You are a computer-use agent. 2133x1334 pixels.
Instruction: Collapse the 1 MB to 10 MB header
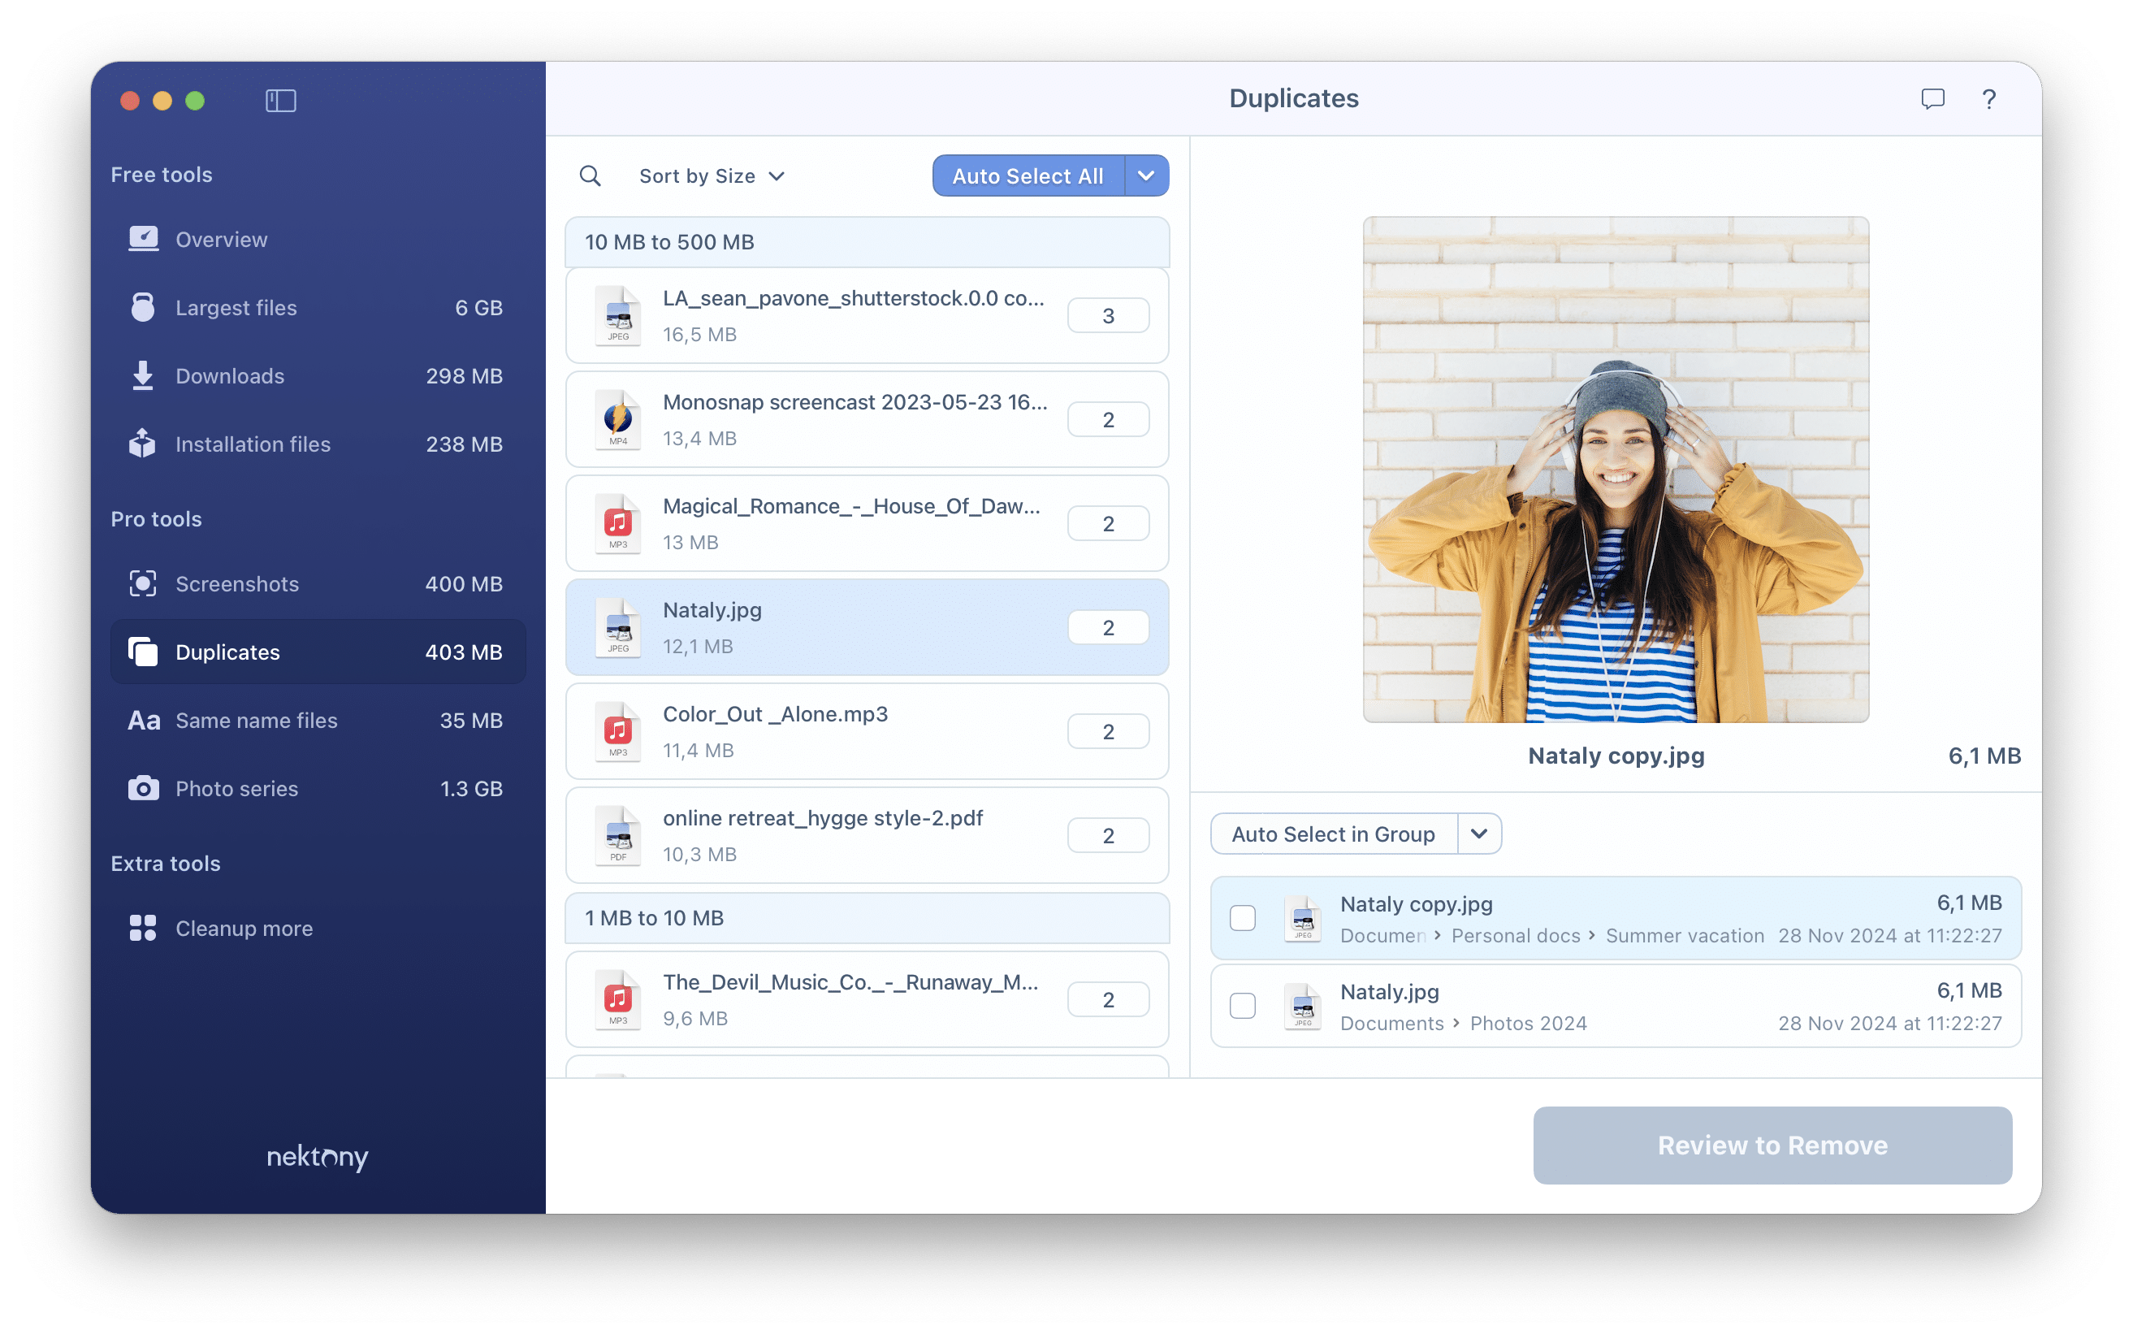867,917
